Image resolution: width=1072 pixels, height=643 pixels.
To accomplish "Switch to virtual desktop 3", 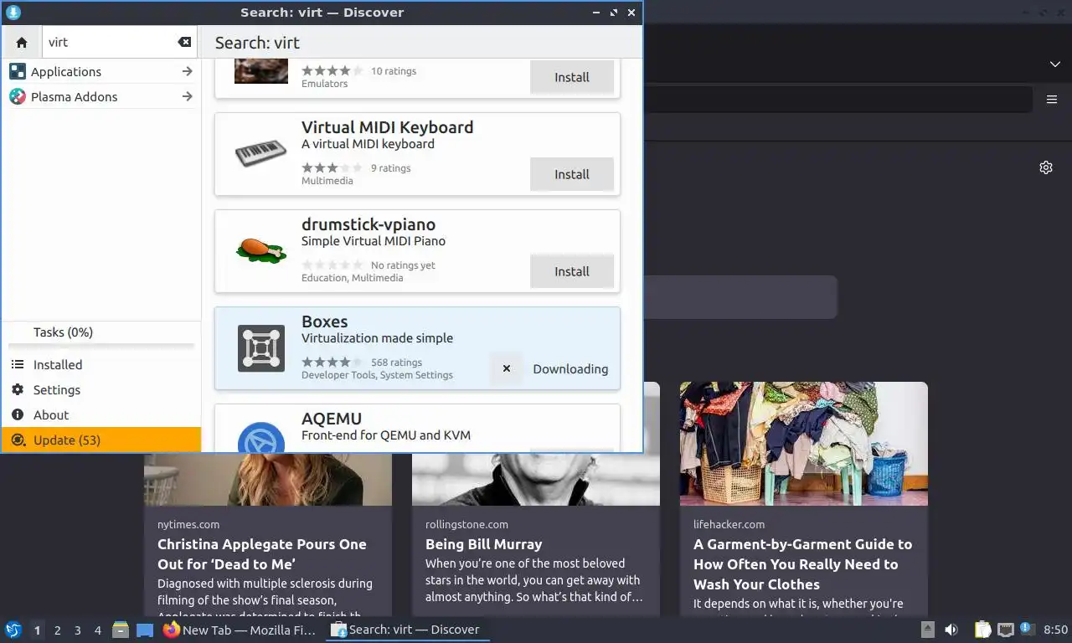I will coord(77,630).
